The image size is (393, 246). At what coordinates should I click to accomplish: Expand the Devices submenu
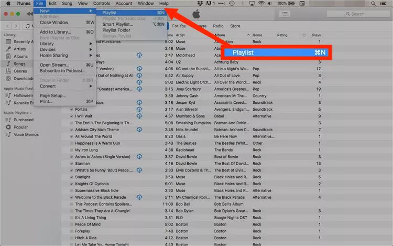point(91,49)
